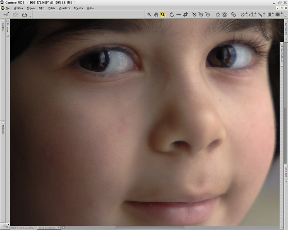Click the Capture NX 2 application logo
Viewport: 288px width, 230px height.
point(2,3)
